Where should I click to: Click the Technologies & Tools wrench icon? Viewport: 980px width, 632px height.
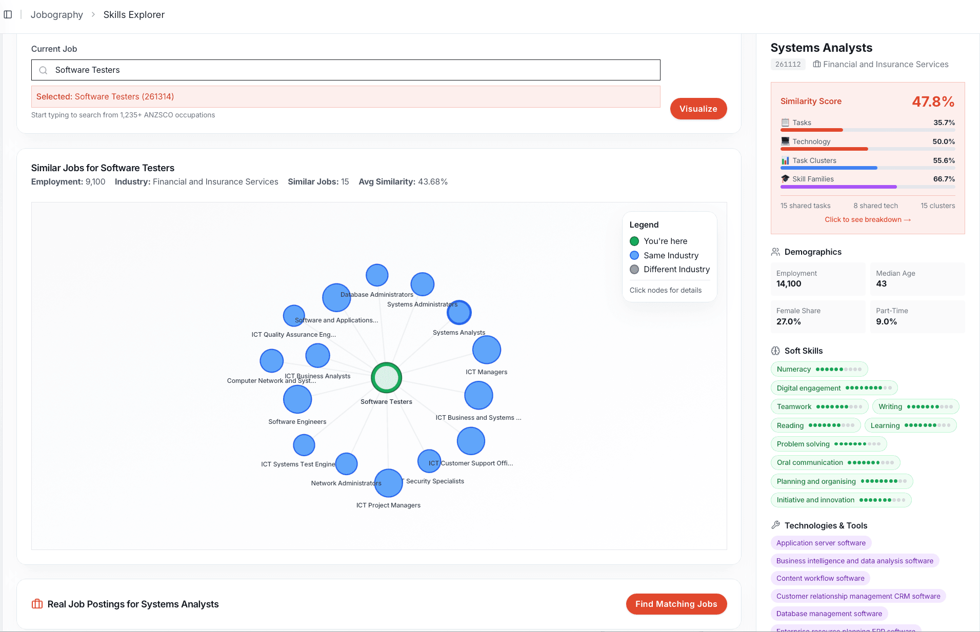point(775,525)
